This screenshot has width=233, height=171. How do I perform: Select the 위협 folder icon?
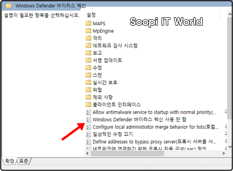[89, 90]
